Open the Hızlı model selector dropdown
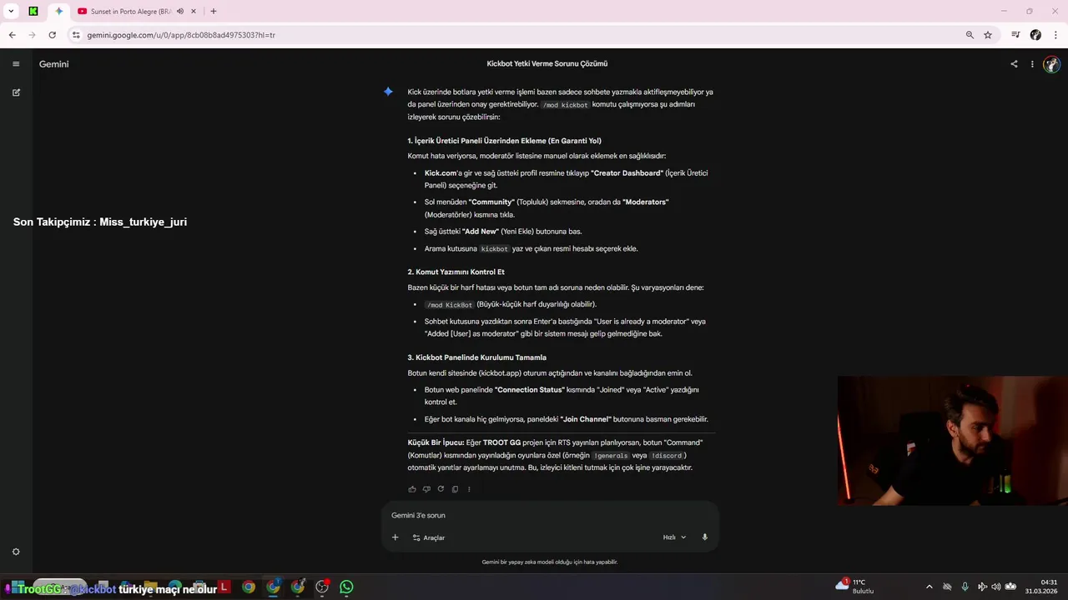The image size is (1068, 600). click(x=674, y=537)
